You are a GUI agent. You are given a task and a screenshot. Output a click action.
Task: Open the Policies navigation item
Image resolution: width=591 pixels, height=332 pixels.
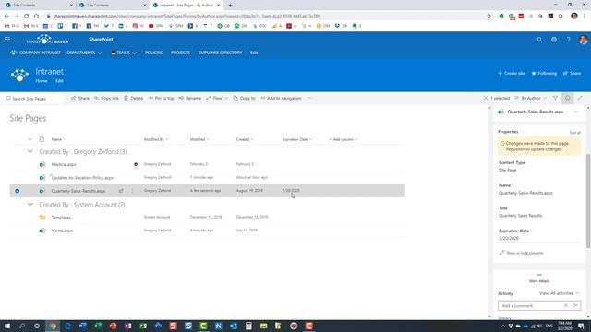[154, 53]
